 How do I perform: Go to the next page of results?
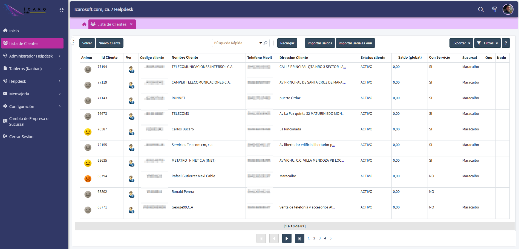pos(287,238)
